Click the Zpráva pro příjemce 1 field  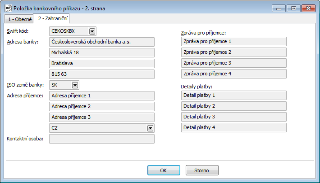pyautogui.click(x=234, y=41)
